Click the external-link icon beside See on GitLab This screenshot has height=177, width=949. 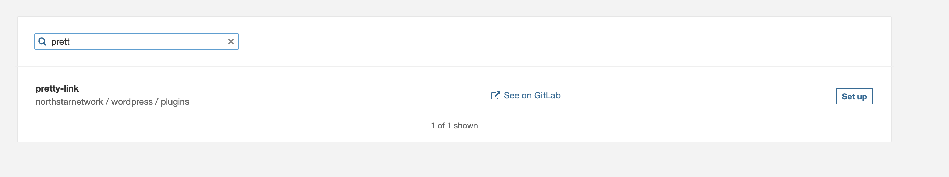[495, 95]
